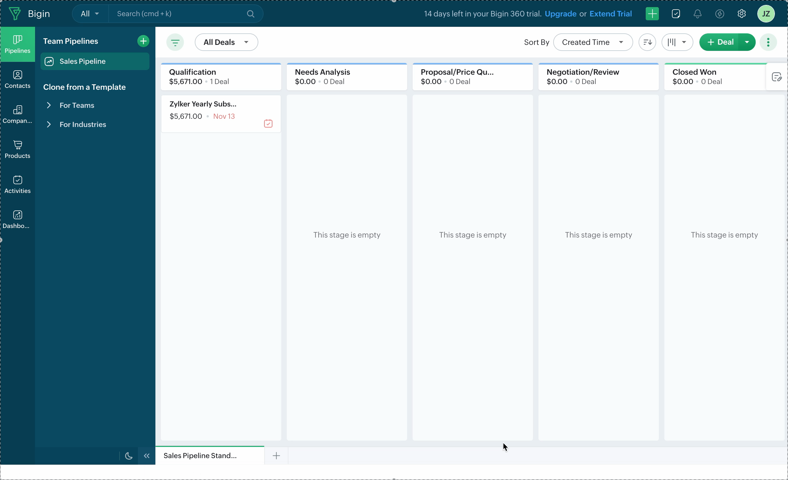Image resolution: width=788 pixels, height=480 pixels.
Task: Open the Created Time sort dropdown
Action: point(593,42)
